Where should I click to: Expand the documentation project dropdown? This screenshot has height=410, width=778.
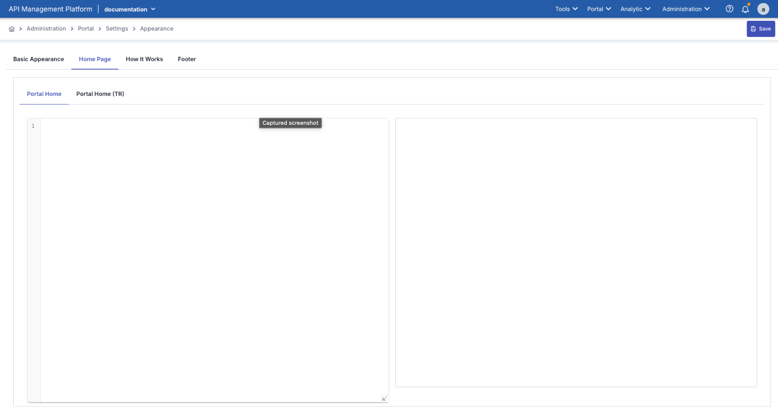pos(130,9)
